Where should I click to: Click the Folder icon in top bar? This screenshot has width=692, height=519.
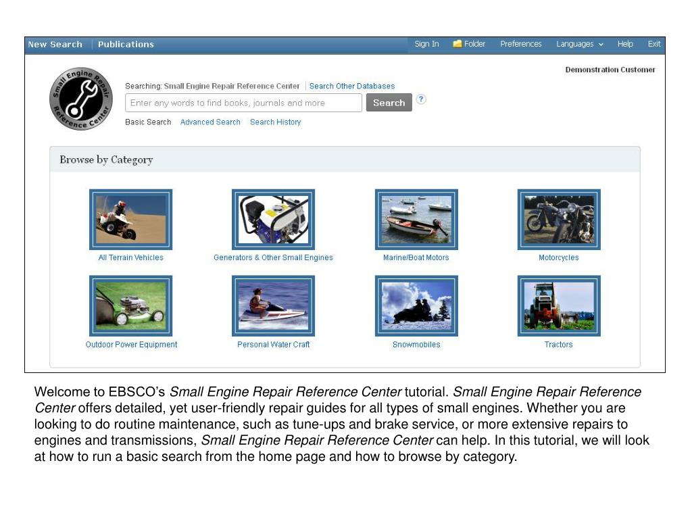click(458, 44)
